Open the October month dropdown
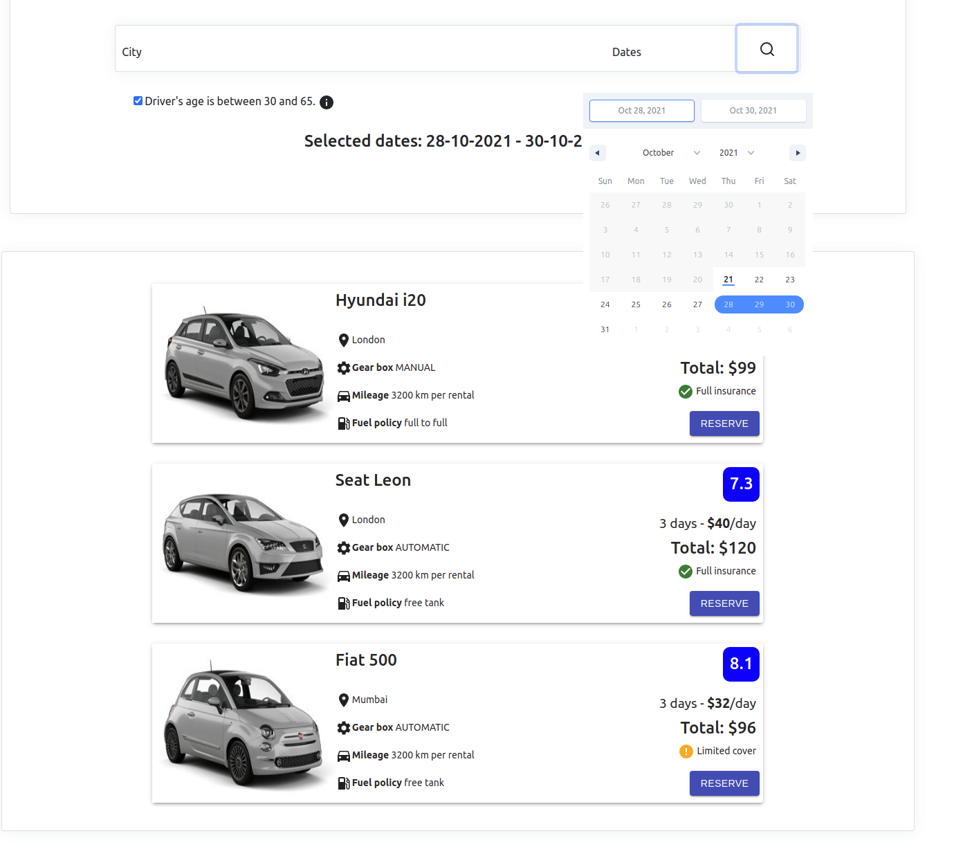 (x=671, y=153)
